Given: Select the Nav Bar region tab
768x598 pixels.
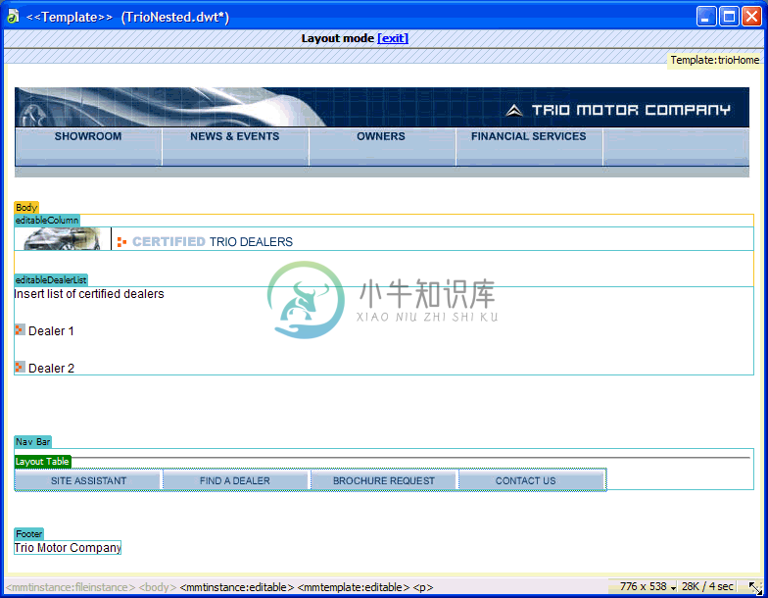Looking at the screenshot, I should pos(33,441).
